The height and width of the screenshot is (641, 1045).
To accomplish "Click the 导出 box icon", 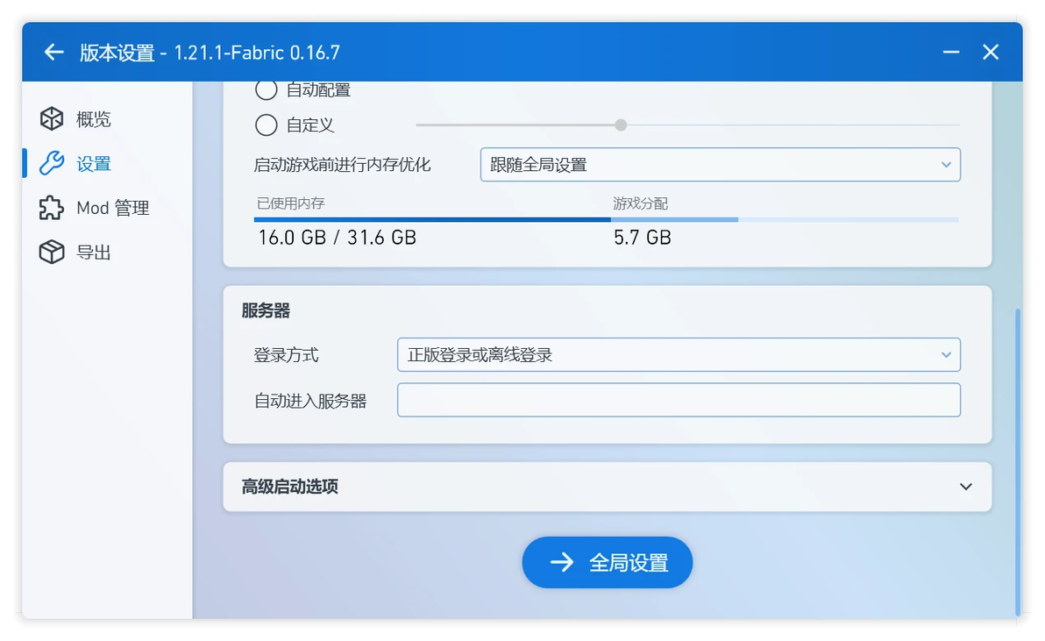I will [x=52, y=252].
